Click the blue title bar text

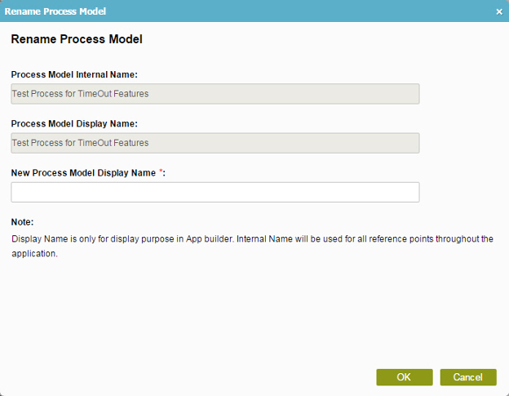(x=55, y=11)
